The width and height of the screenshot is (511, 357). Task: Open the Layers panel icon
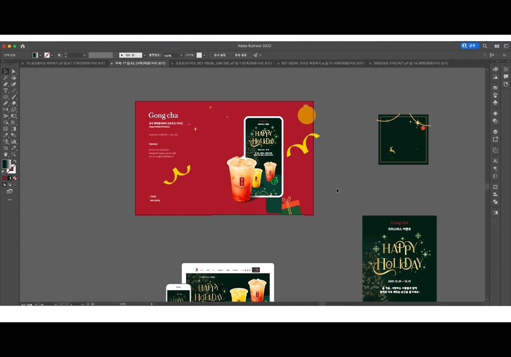click(x=495, y=131)
